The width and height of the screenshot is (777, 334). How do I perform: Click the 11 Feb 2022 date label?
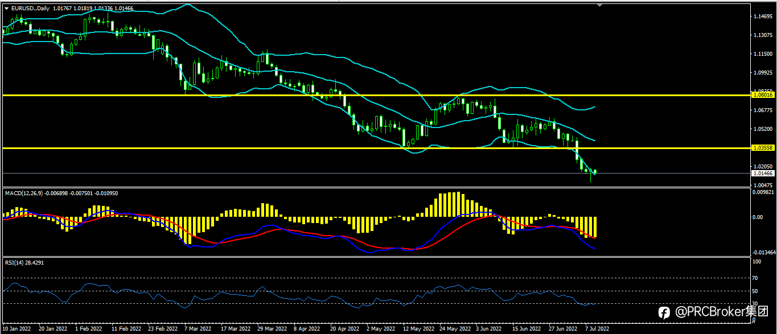point(126,329)
